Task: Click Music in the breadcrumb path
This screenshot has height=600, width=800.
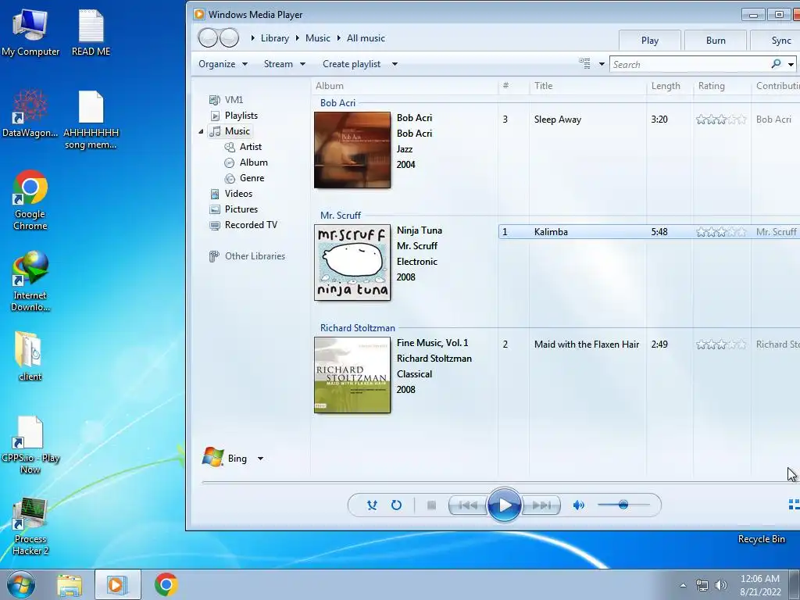Action: (318, 38)
